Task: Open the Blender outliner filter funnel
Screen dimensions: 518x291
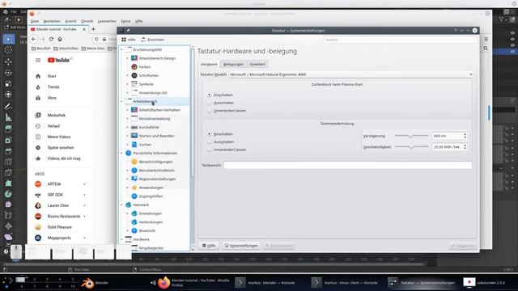Action: pyautogui.click(x=502, y=19)
